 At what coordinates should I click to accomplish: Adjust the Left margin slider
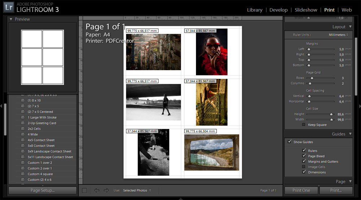(309, 49)
